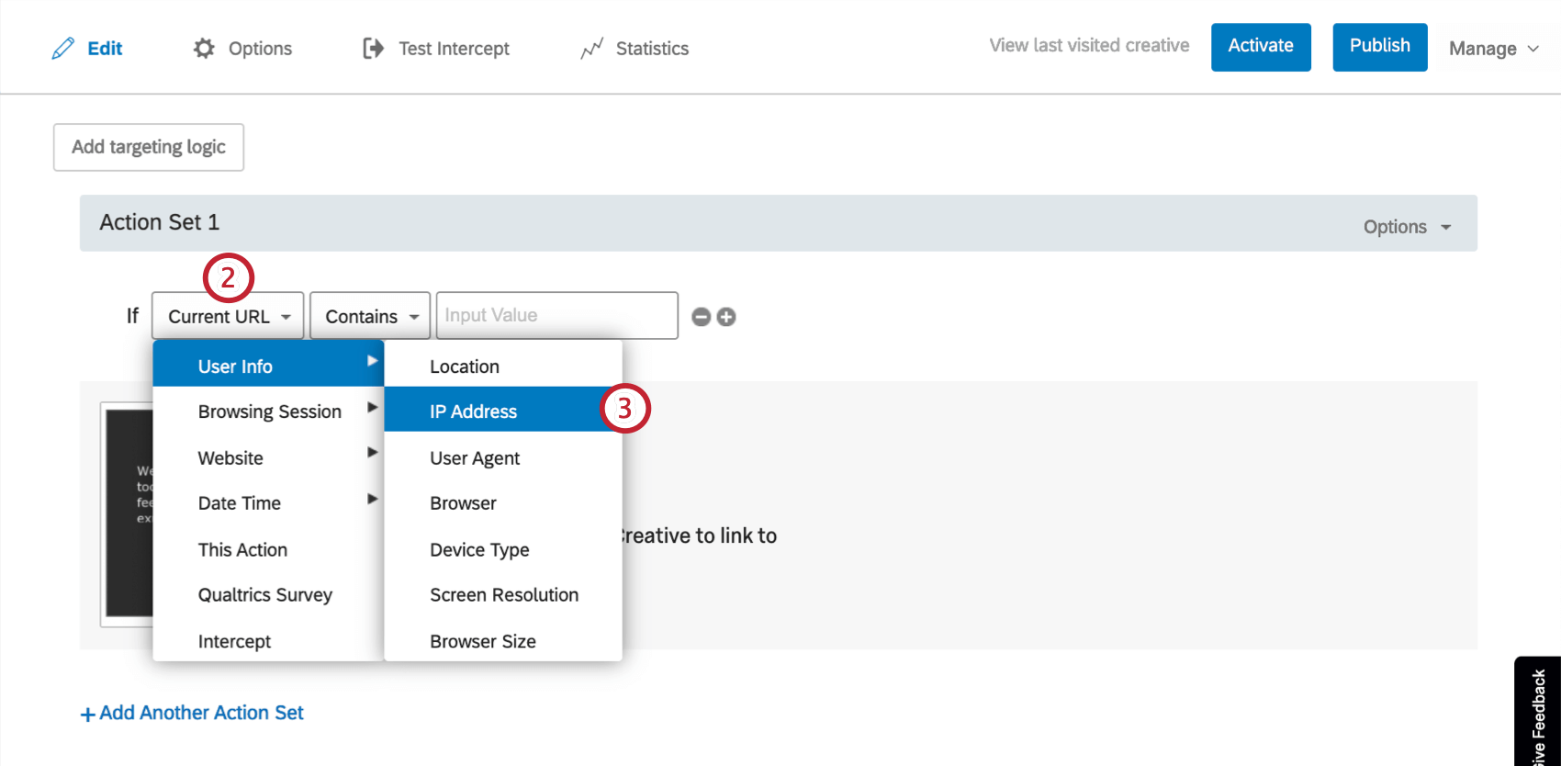Select IP Address from submenu
Viewport: 1561px width, 766px height.
point(473,411)
